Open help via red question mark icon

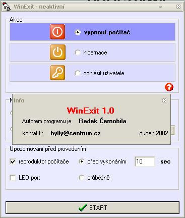pyautogui.click(x=169, y=87)
